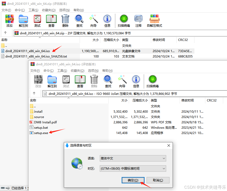This screenshot has height=191, width=227.
Task: Click Info (信息) icon in iso window
Action: coord(136,81)
